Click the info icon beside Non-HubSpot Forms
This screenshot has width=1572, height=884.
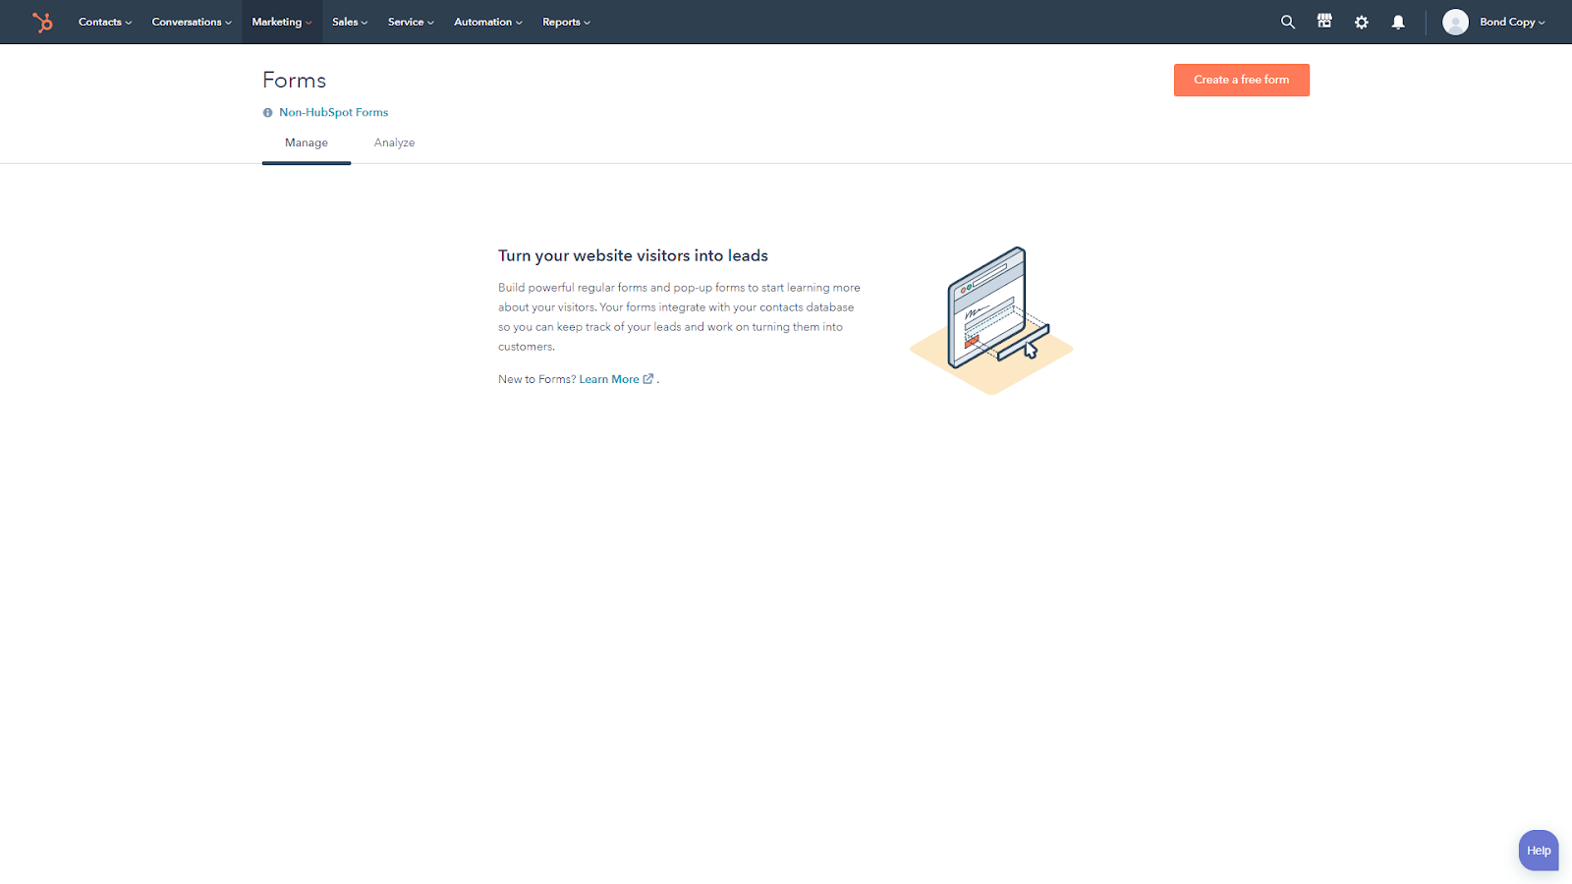(267, 113)
